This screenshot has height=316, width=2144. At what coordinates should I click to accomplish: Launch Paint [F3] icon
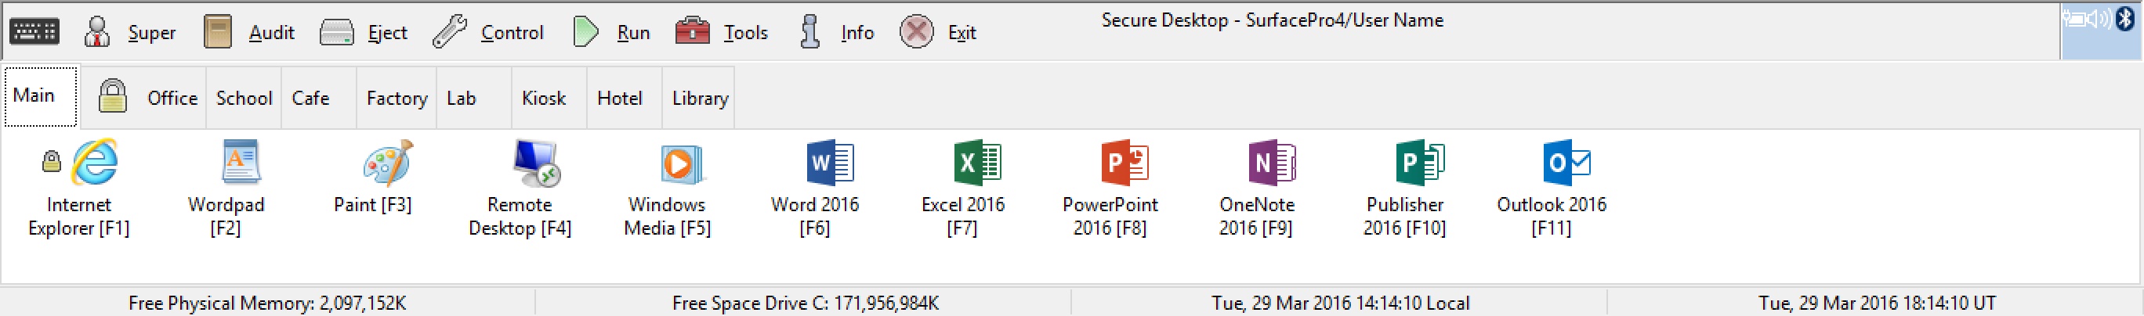point(387,163)
